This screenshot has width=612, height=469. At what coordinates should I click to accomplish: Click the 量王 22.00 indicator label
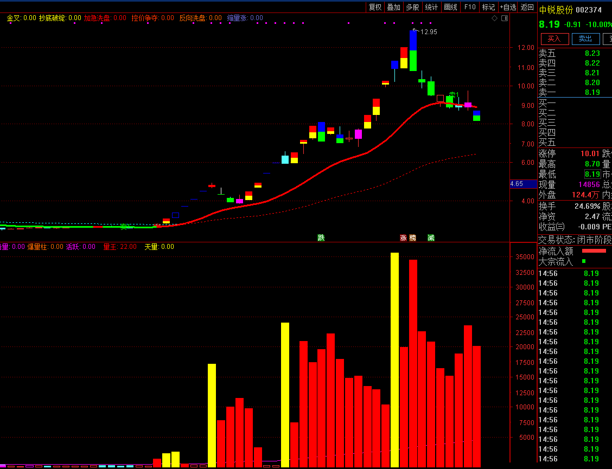point(120,247)
